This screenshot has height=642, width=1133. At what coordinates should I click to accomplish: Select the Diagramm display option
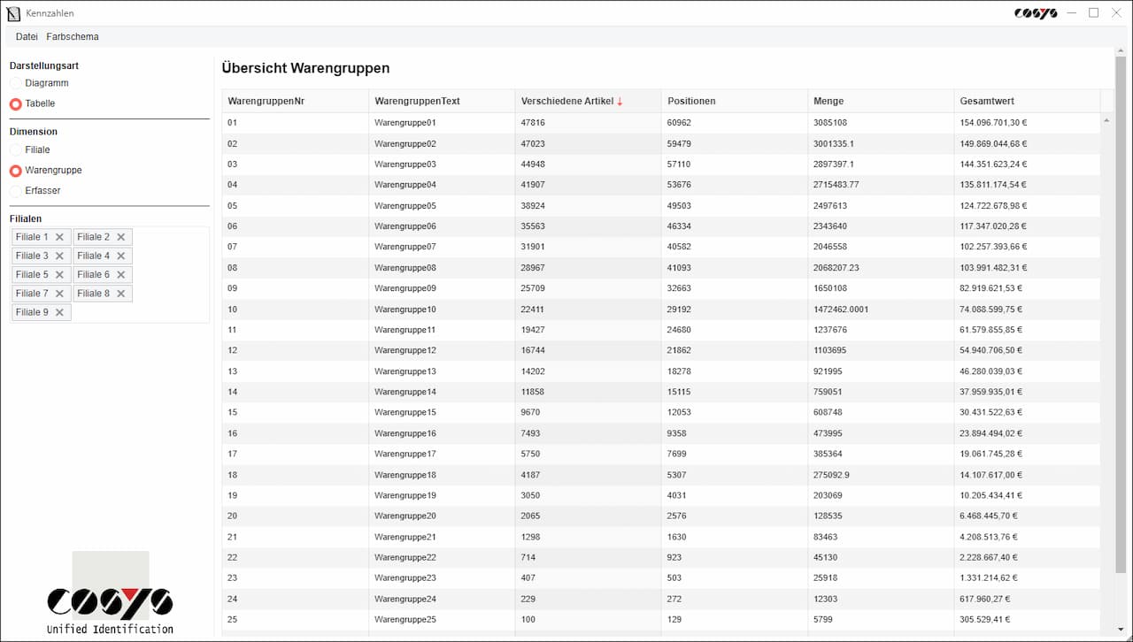click(x=39, y=83)
